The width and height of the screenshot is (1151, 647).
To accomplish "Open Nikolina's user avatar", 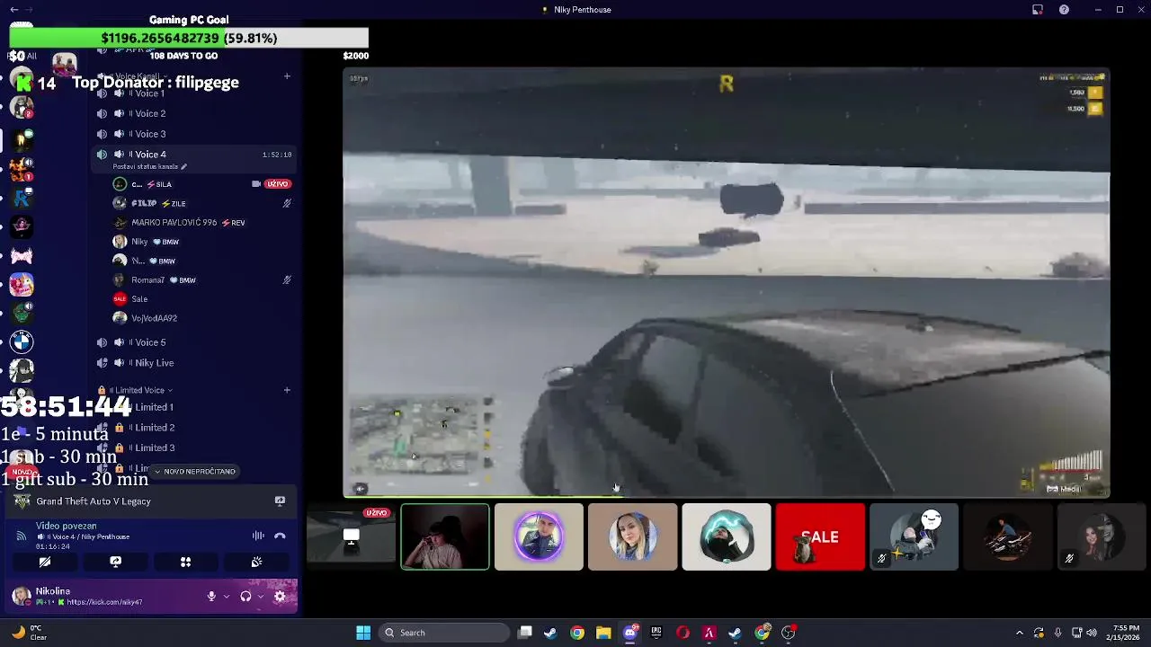I will (21, 596).
